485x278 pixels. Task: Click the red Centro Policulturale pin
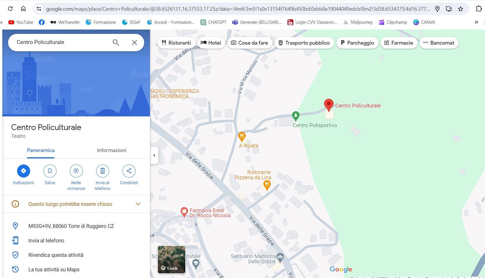tap(329, 105)
